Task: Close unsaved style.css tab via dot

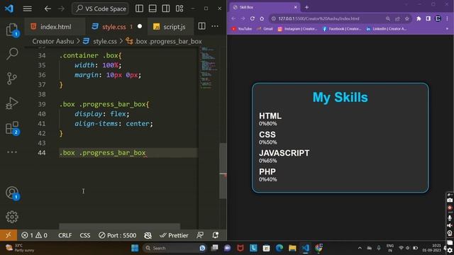Action: (x=140, y=26)
